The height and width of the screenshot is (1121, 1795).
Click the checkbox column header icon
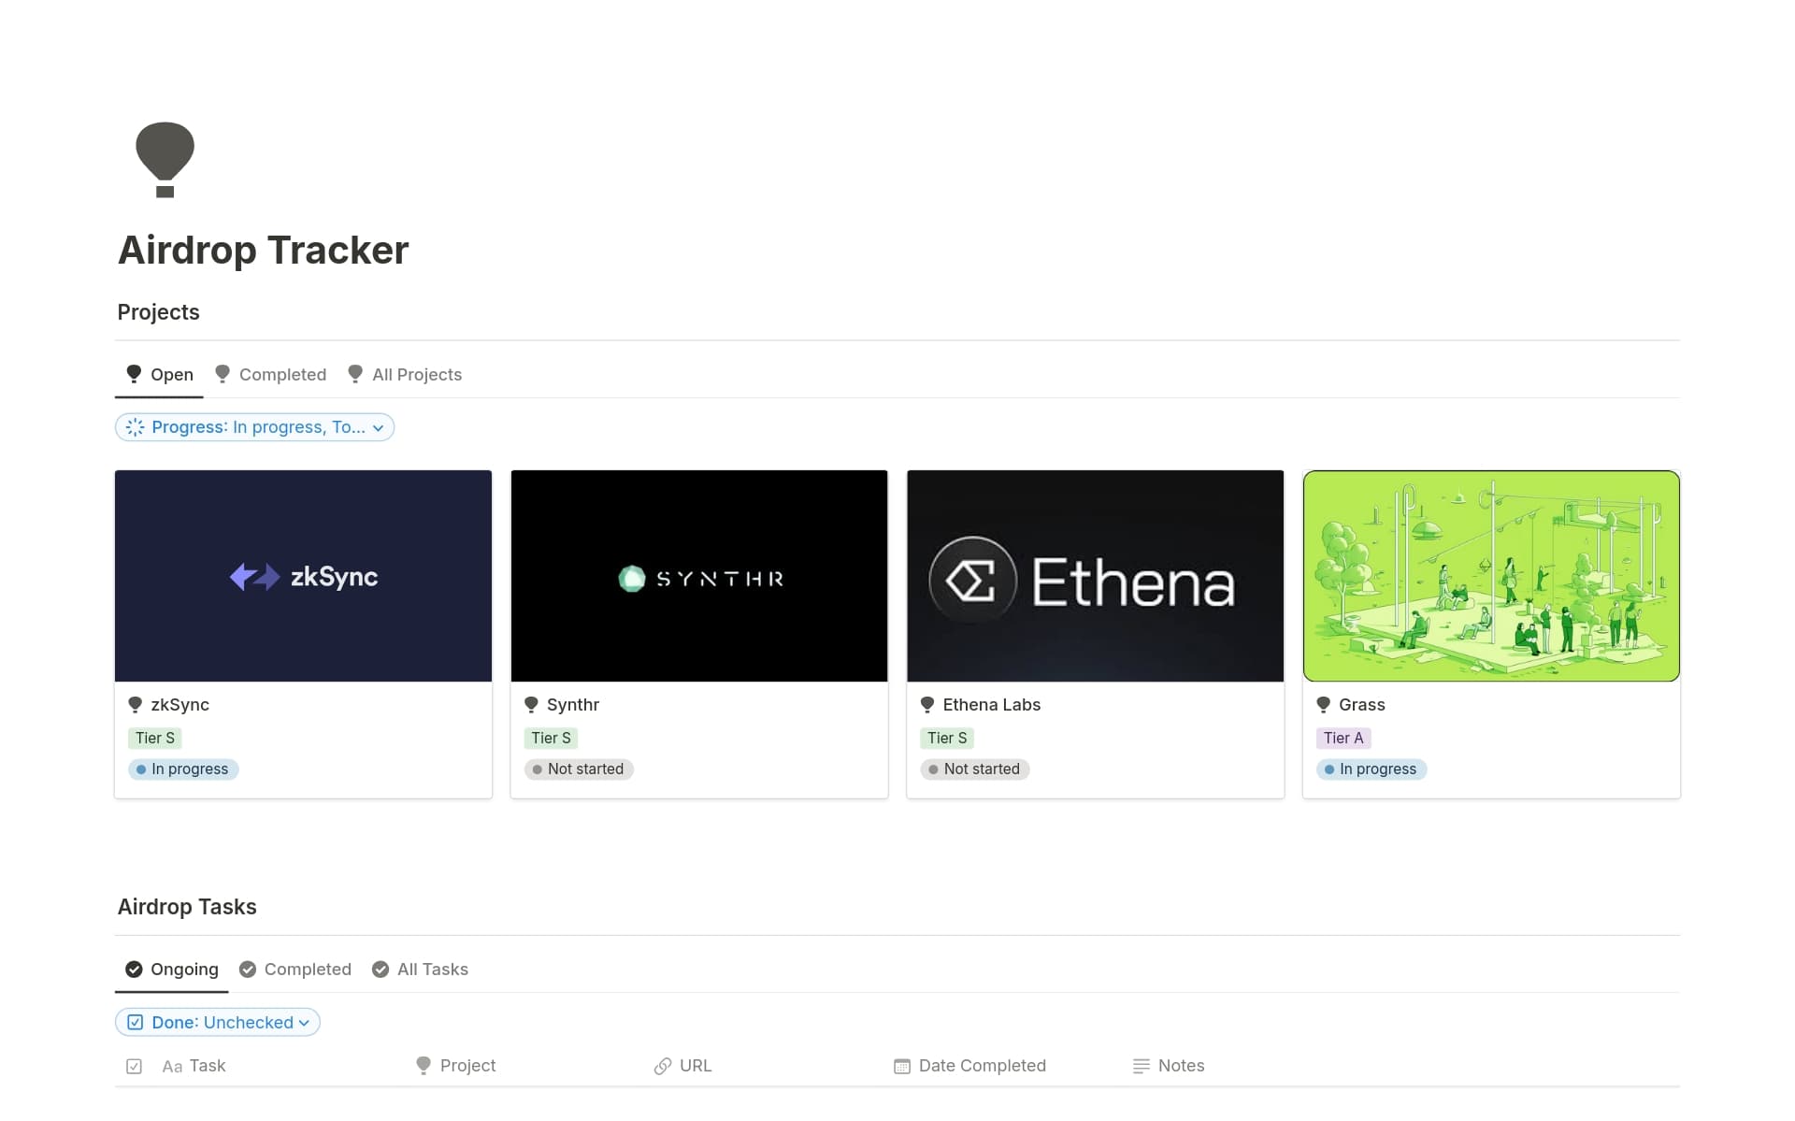134,1066
